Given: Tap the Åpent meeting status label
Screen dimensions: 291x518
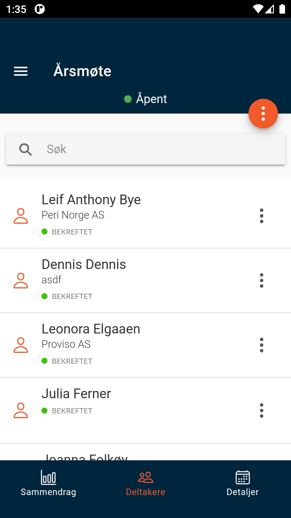Looking at the screenshot, I should coord(151,99).
